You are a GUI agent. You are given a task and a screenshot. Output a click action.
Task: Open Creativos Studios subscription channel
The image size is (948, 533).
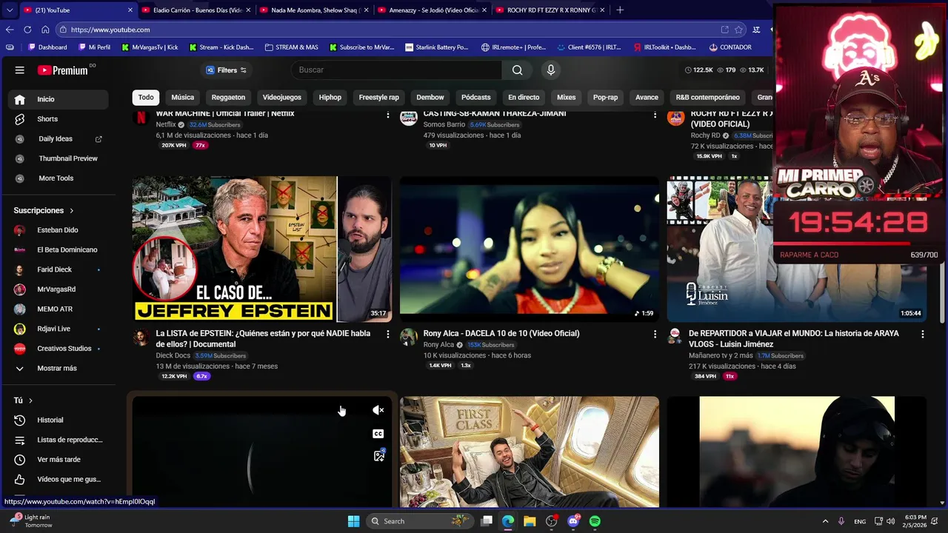[x=59, y=349]
